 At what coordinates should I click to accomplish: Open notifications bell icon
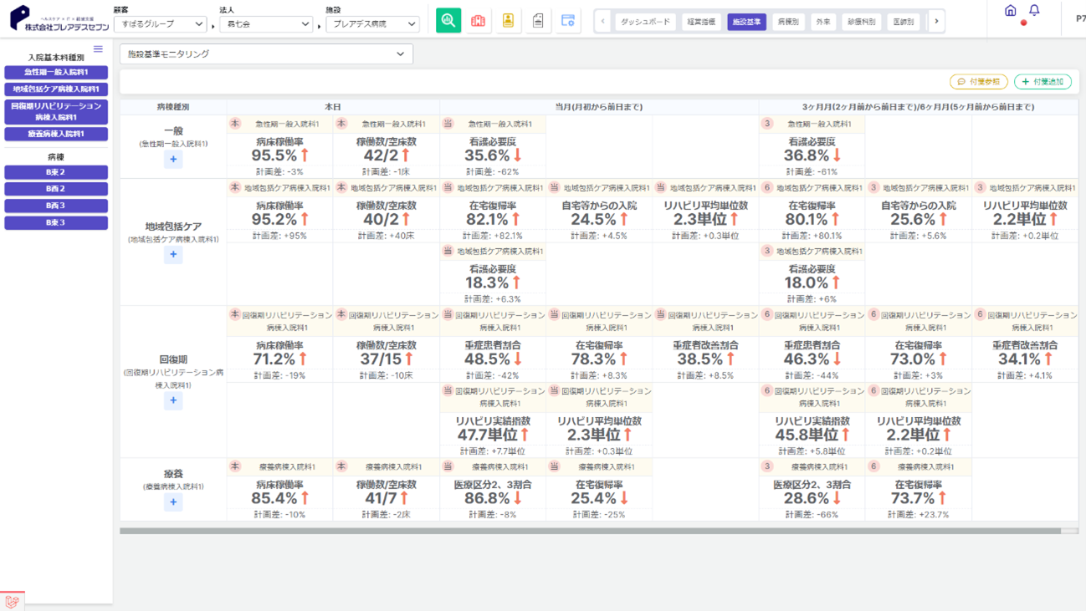1034,11
